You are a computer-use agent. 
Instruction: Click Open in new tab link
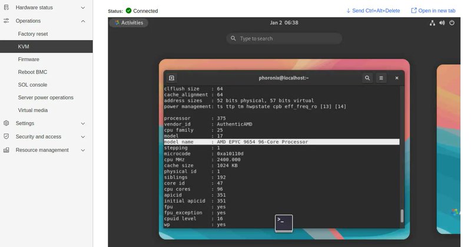pyautogui.click(x=433, y=11)
